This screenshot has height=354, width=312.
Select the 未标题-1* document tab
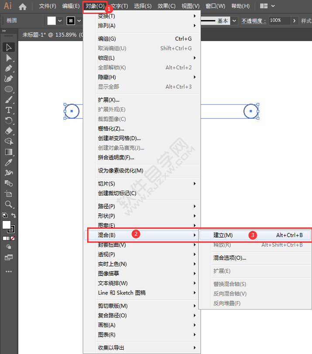click(x=51, y=35)
